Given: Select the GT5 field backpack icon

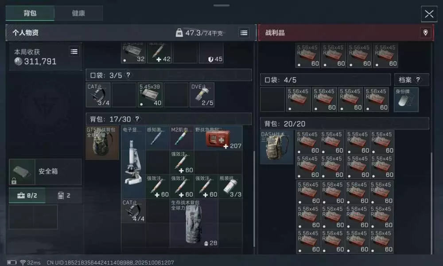Looking at the screenshot, I should [x=102, y=143].
